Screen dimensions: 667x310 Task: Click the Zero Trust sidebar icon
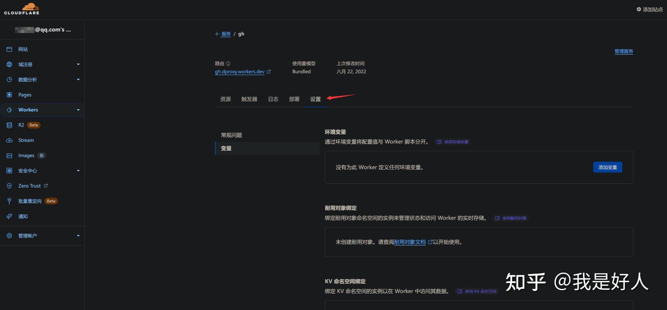point(10,186)
